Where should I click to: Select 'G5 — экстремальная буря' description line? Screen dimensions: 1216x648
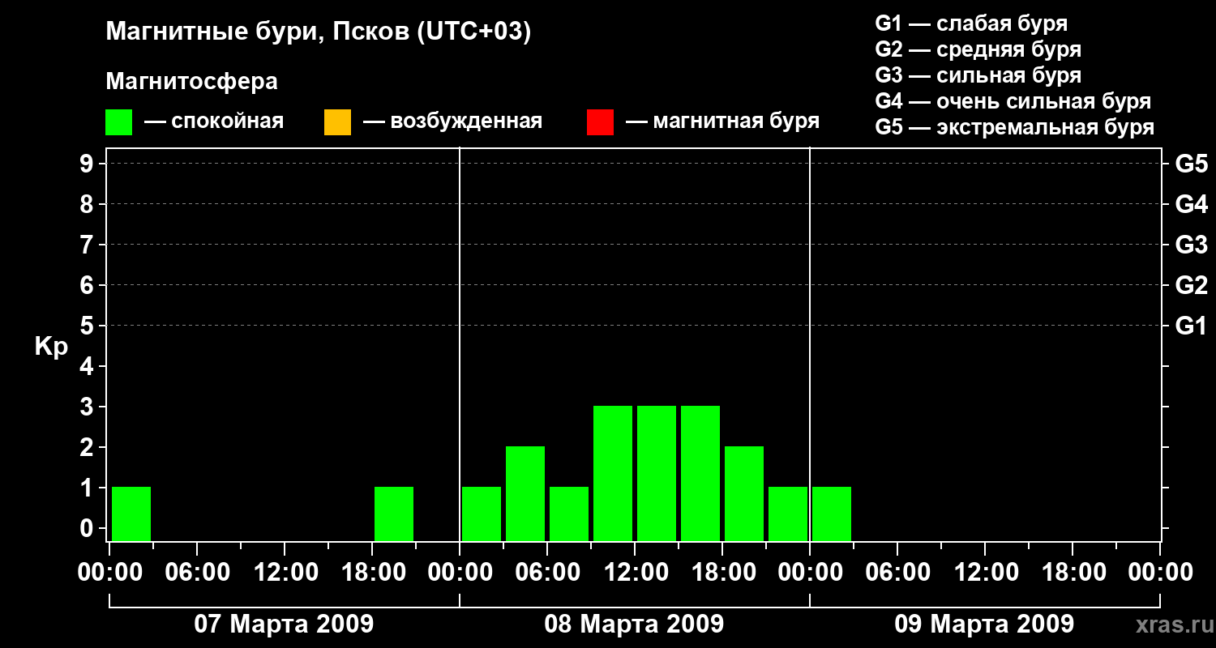pos(1015,127)
